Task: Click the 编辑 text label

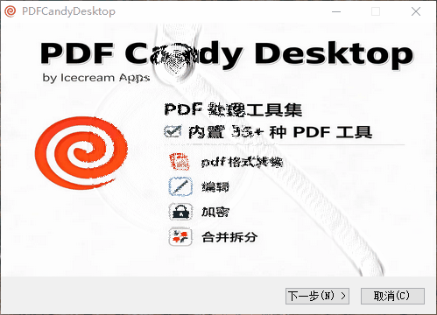Action: point(215,187)
